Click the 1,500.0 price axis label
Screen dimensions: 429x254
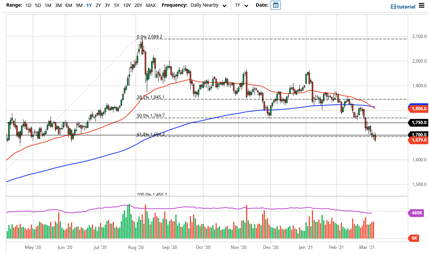[x=419, y=184]
